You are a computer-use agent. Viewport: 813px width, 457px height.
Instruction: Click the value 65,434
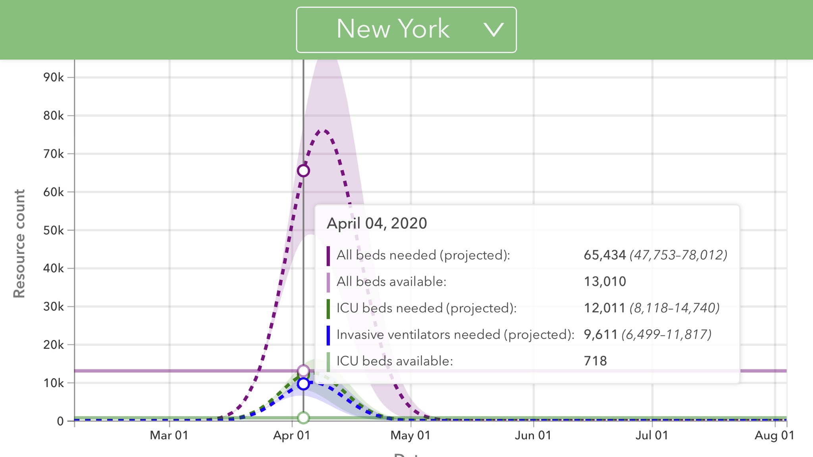[605, 255]
